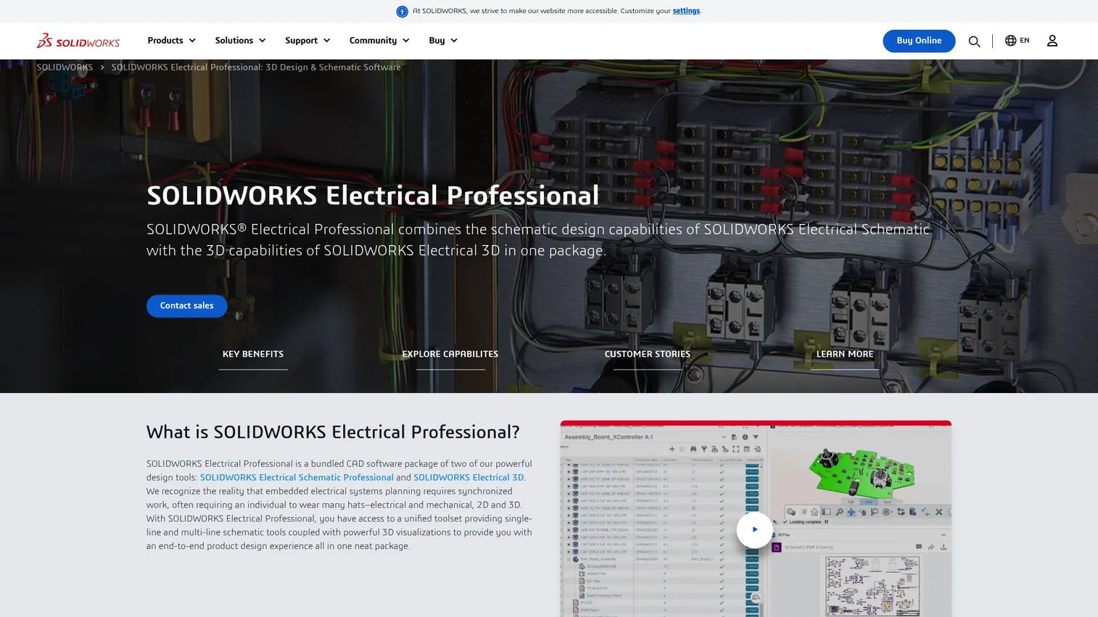Go to the SOLIDWORKS breadcrumb link
This screenshot has width=1098, height=617.
pyautogui.click(x=65, y=67)
